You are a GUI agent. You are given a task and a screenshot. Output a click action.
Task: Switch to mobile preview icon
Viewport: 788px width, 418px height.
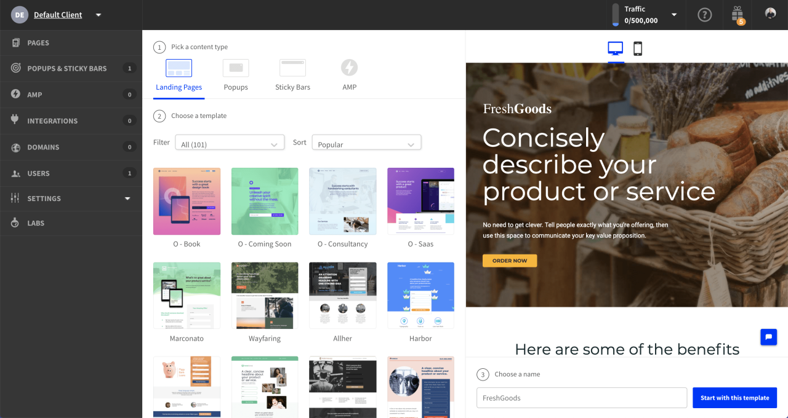638,48
